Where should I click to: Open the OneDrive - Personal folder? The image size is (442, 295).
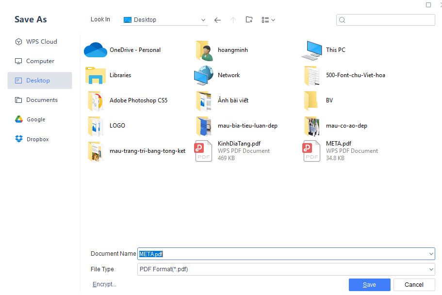134,50
